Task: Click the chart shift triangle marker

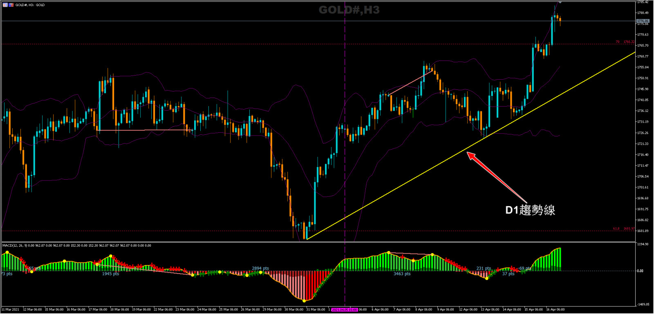Action: pyautogui.click(x=560, y=2)
